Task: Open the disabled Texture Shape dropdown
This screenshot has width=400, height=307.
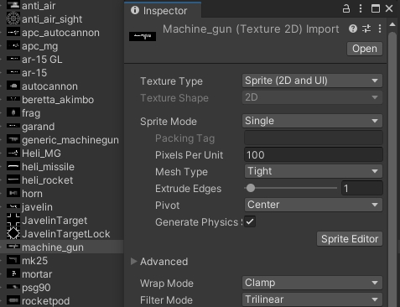Action: click(312, 97)
